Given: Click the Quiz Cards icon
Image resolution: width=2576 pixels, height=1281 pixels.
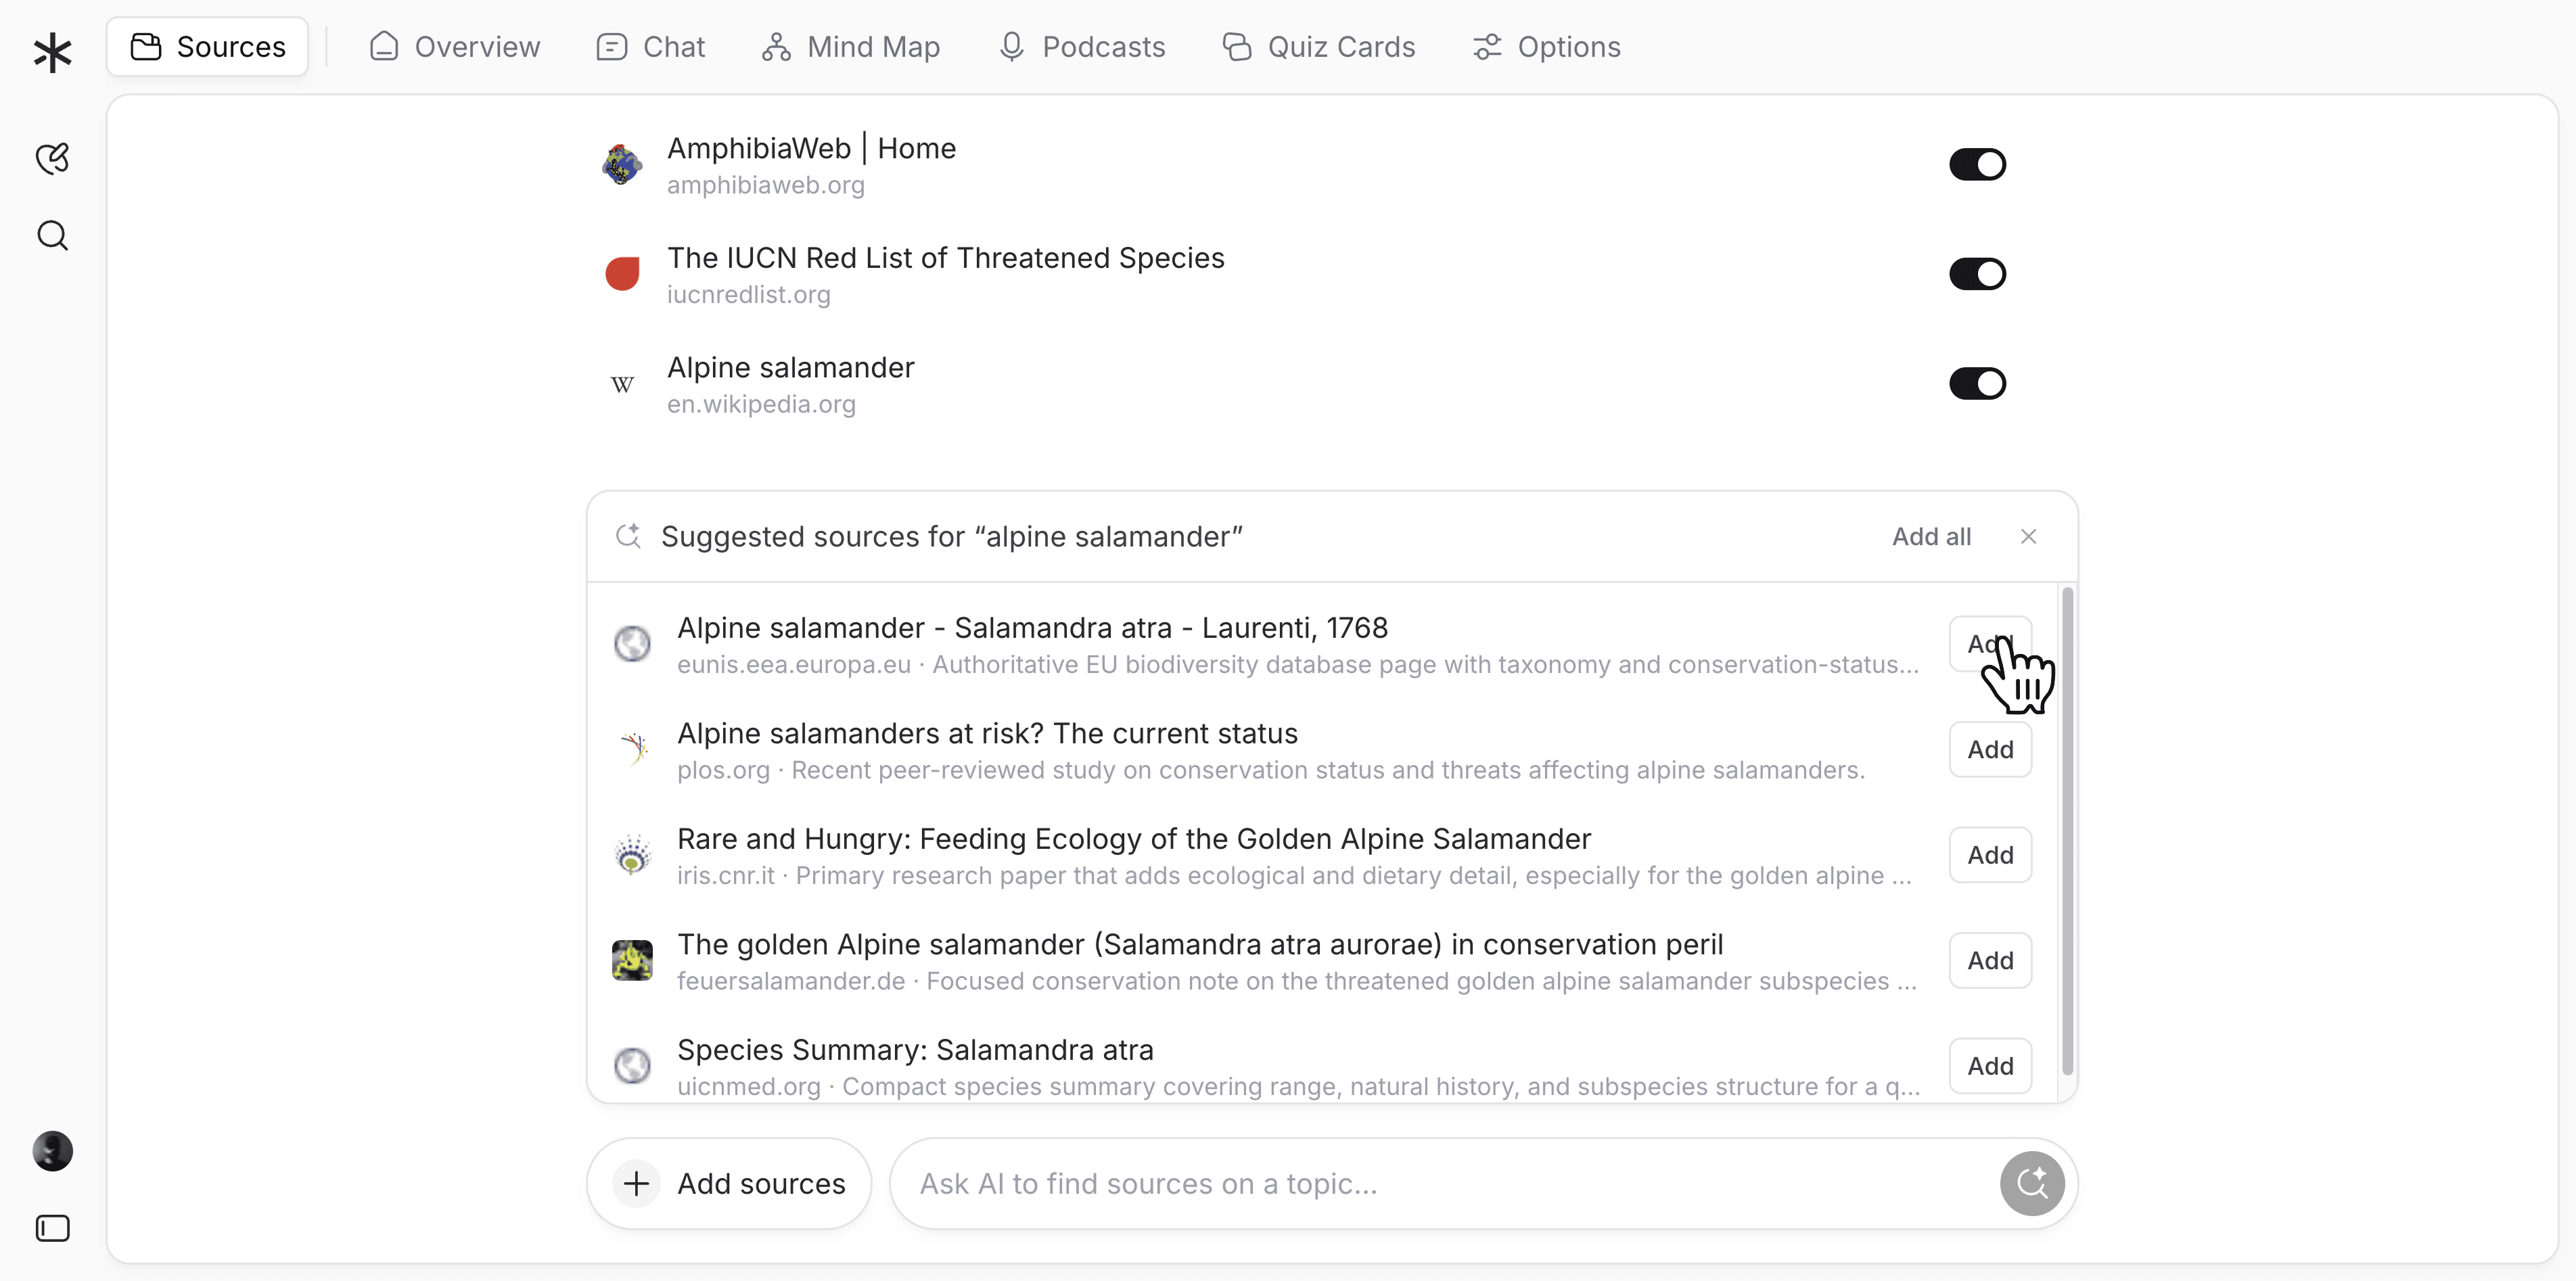Looking at the screenshot, I should point(1237,47).
